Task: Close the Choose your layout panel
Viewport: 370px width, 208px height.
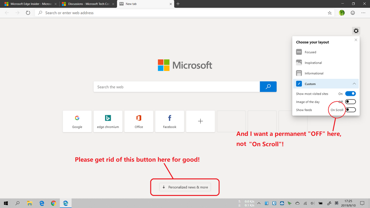Action: coord(356,40)
